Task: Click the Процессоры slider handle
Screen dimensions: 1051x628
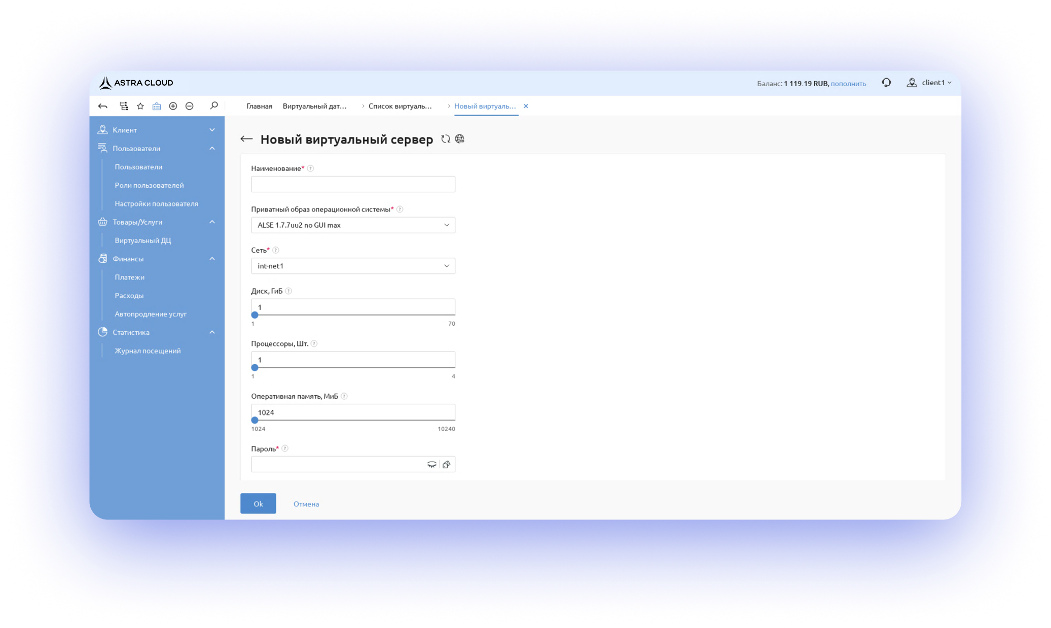Action: point(255,368)
